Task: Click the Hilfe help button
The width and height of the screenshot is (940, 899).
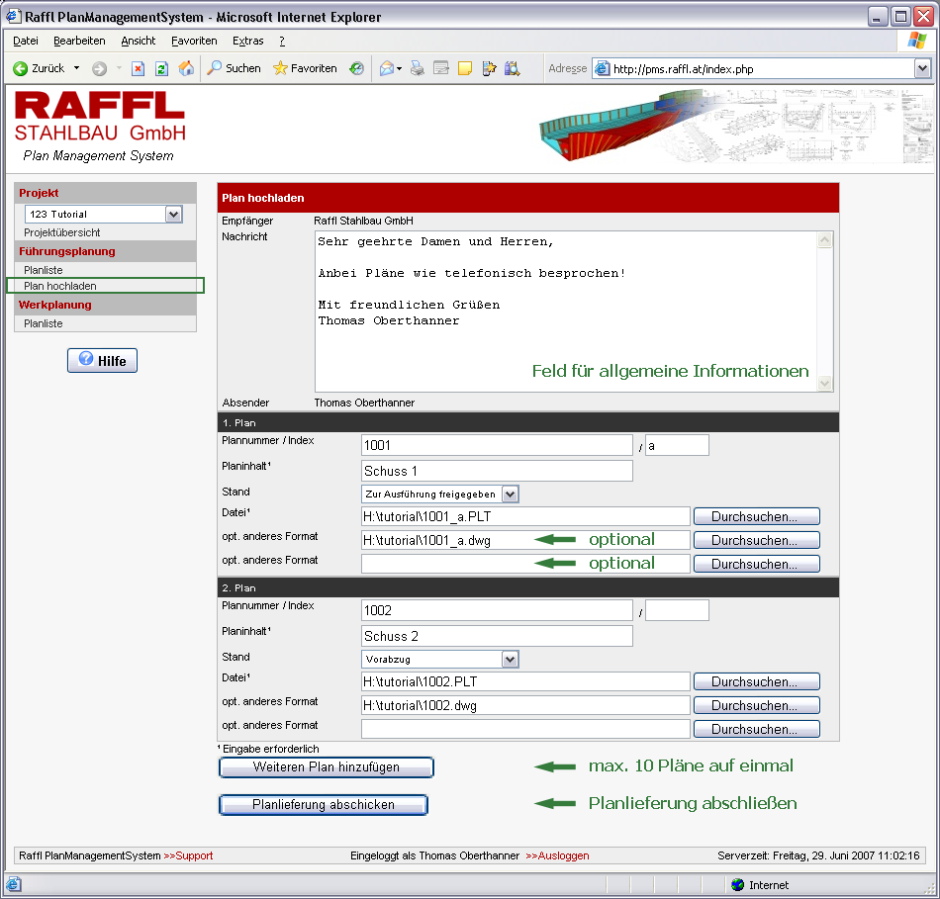Action: tap(103, 361)
